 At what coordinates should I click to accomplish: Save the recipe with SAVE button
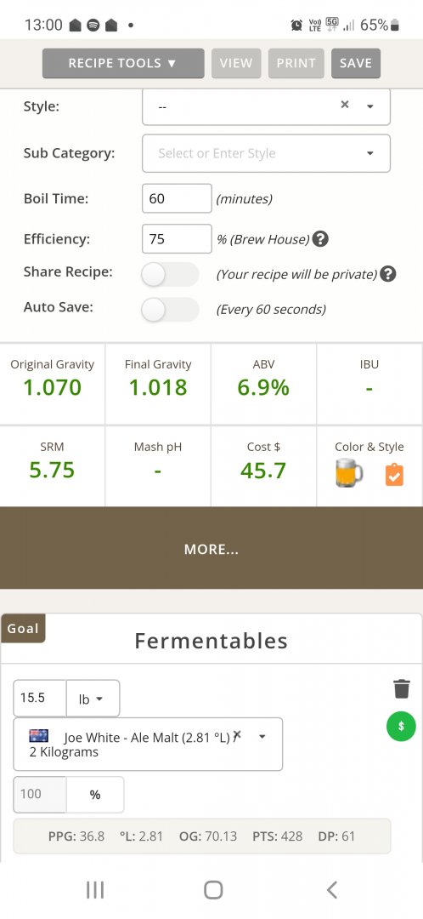tap(356, 63)
